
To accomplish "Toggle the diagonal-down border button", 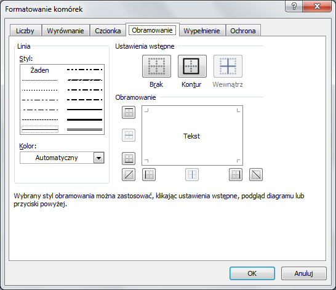I will 256,174.
